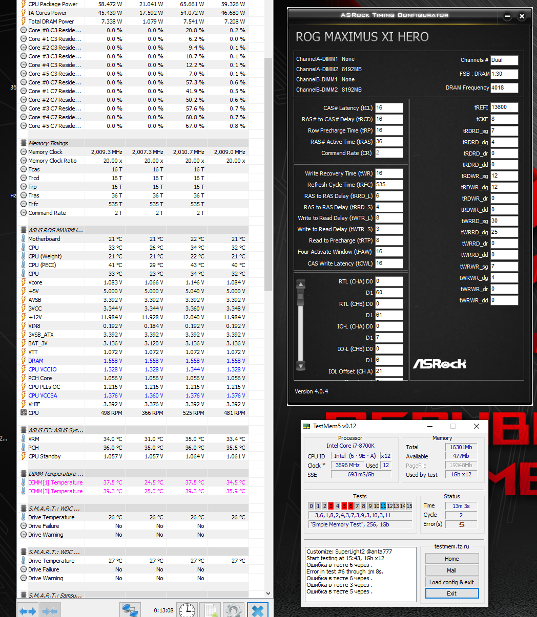
Task: Click the lightning icon on the Vcore row
Action: [23, 282]
